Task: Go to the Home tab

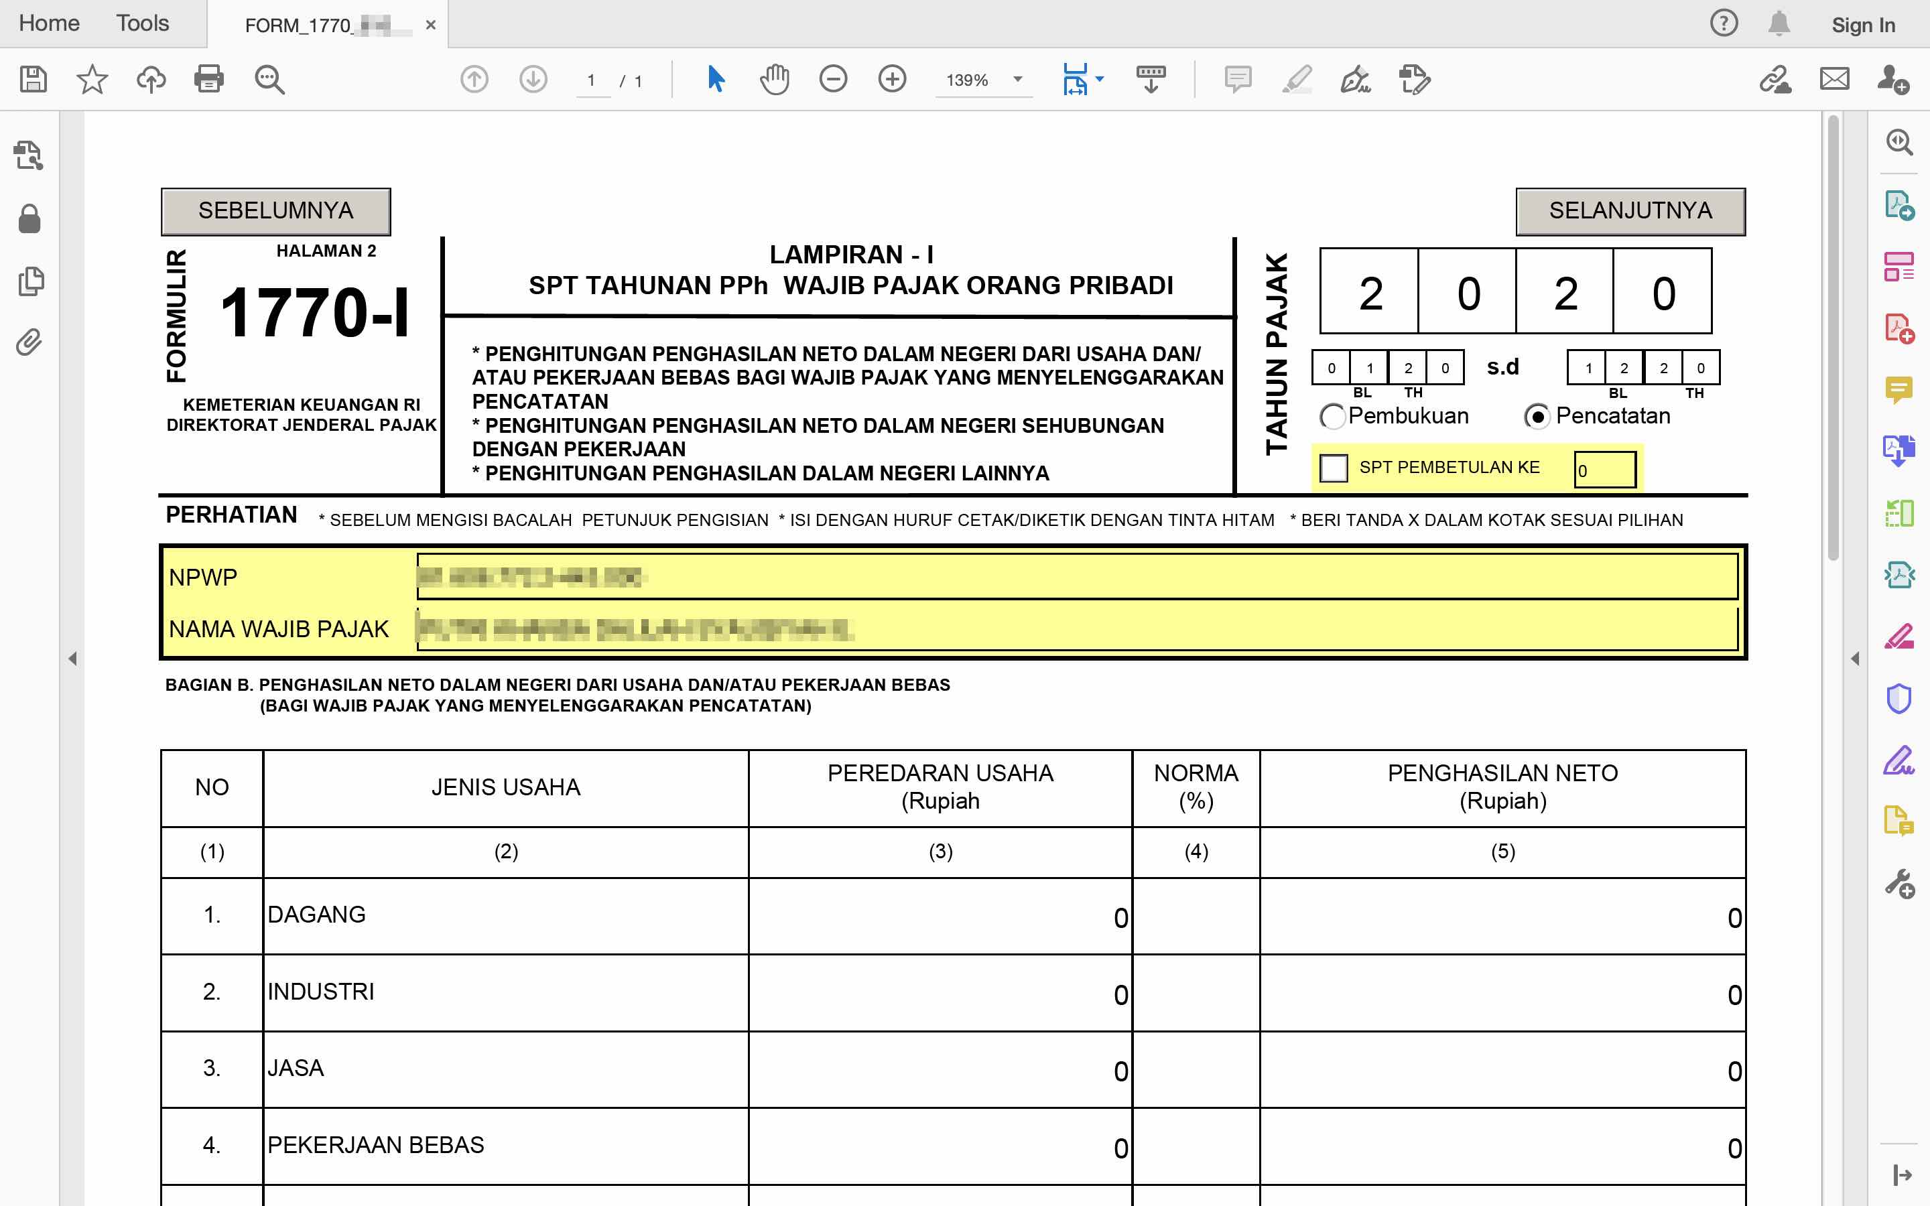Action: tap(49, 23)
